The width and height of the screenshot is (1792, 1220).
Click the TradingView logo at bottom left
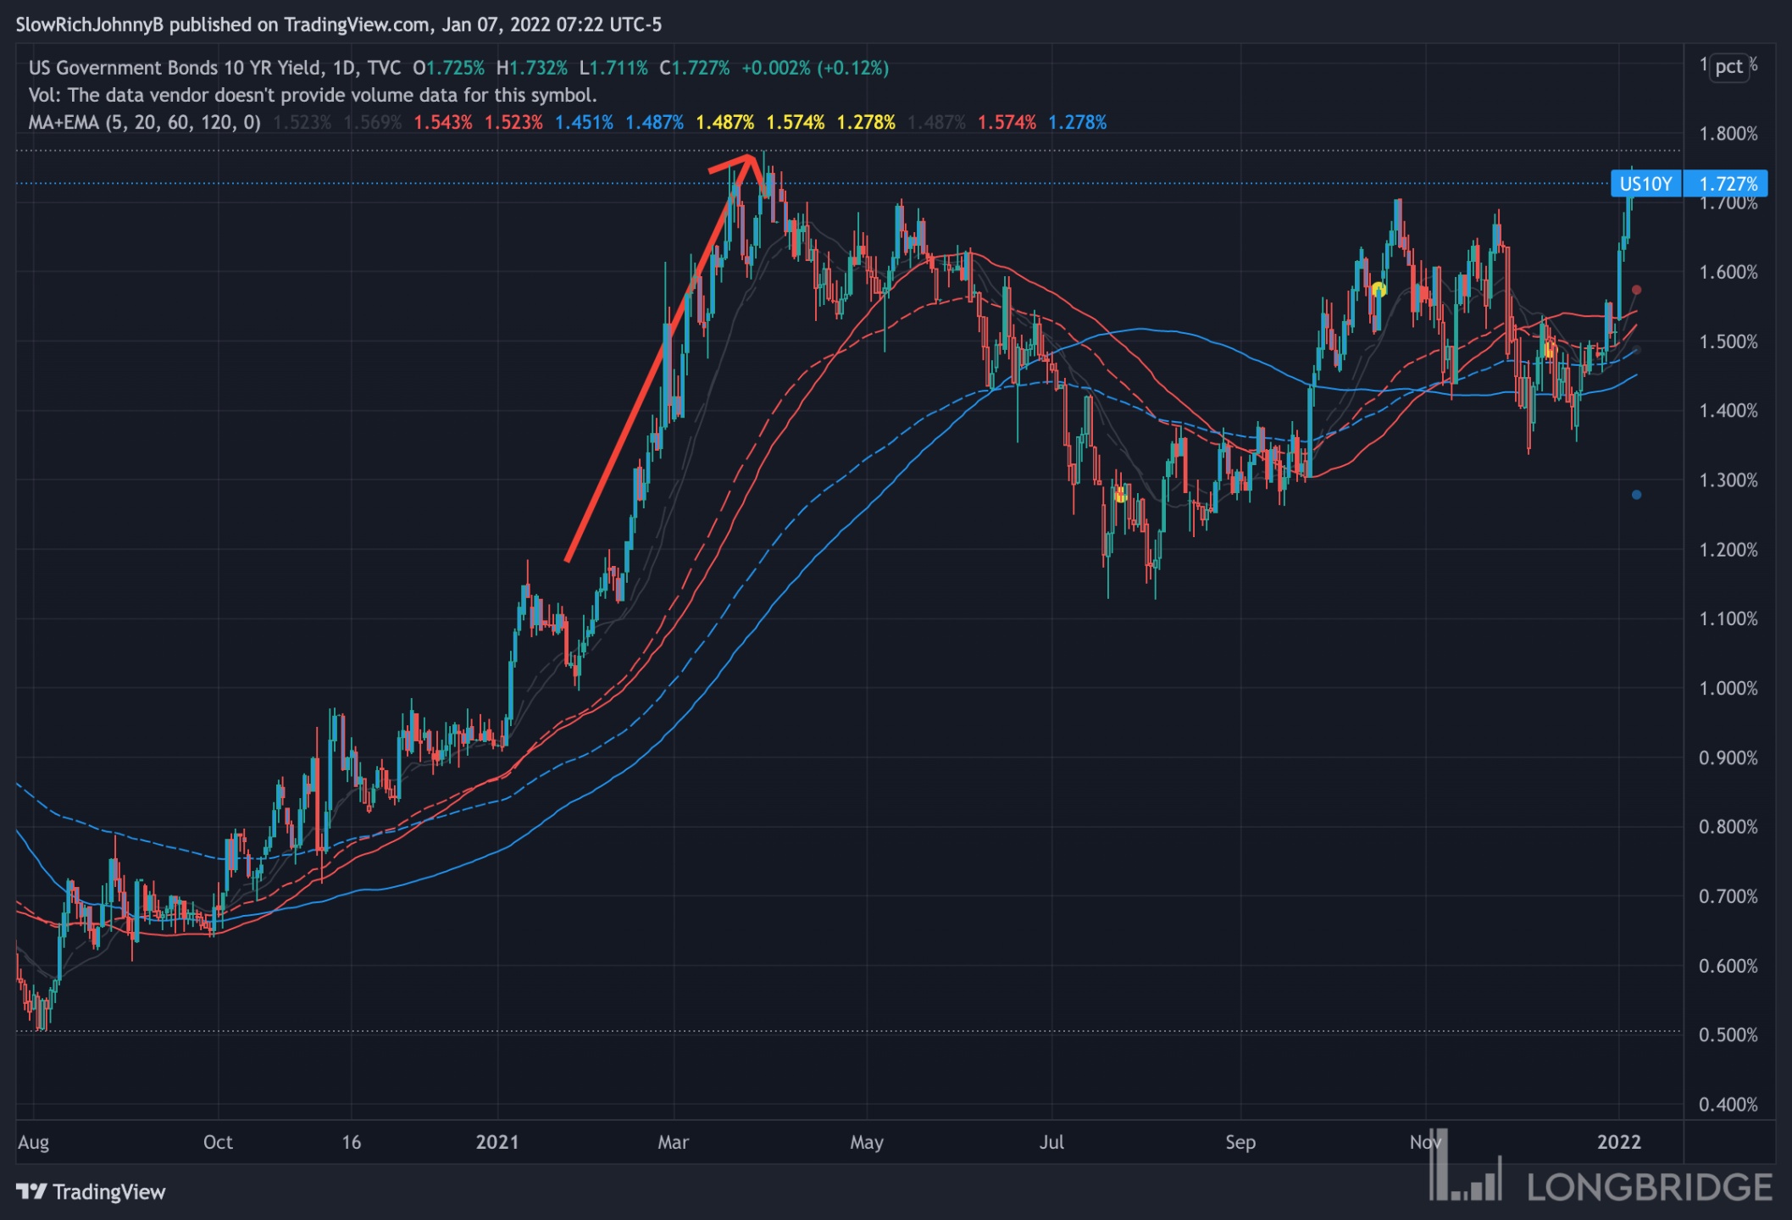pyautogui.click(x=91, y=1191)
